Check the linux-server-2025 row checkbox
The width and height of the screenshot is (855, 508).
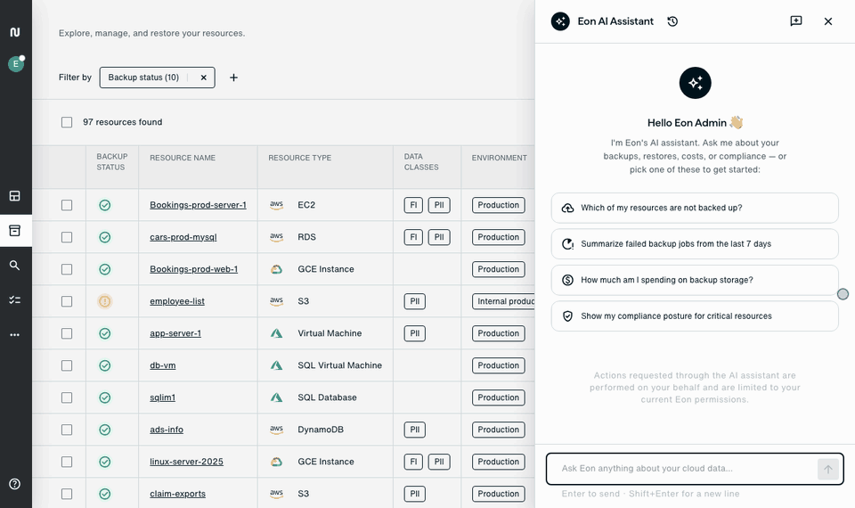(x=67, y=462)
